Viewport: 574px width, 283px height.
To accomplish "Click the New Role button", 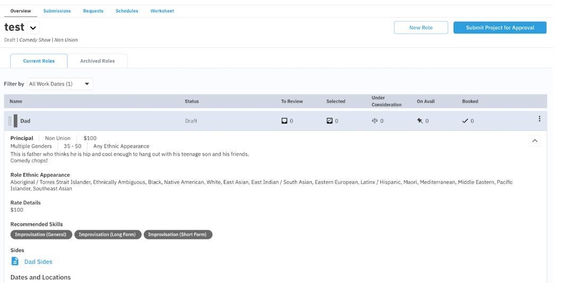I will (x=421, y=28).
